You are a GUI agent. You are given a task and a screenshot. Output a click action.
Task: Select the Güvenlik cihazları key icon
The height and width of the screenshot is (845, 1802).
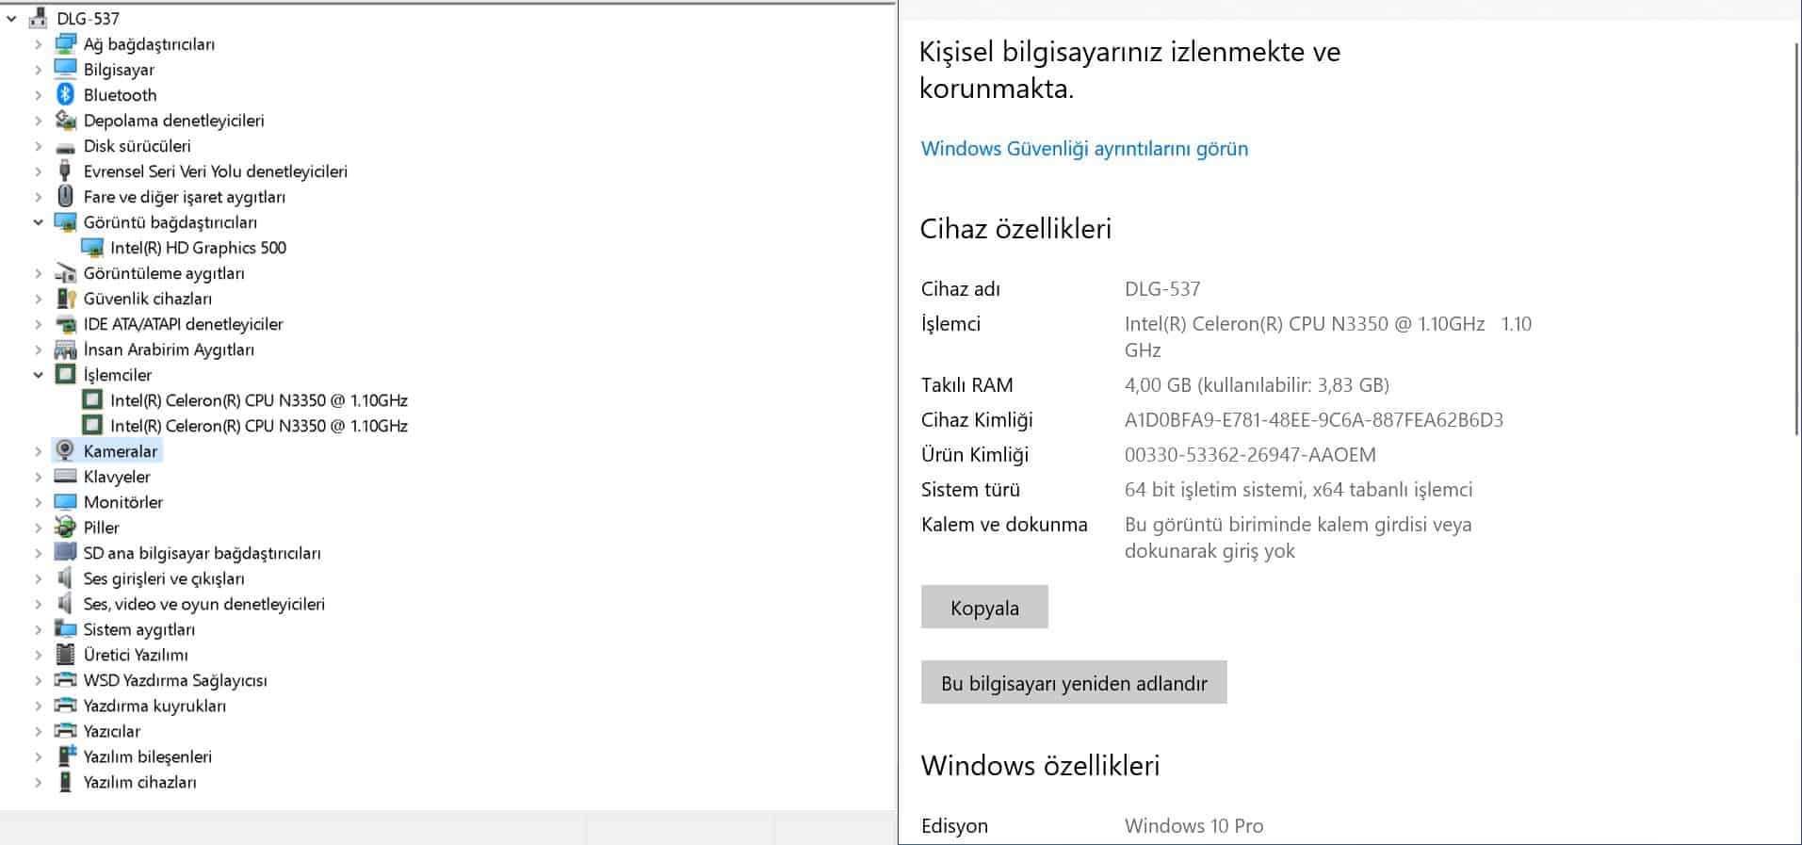(65, 298)
